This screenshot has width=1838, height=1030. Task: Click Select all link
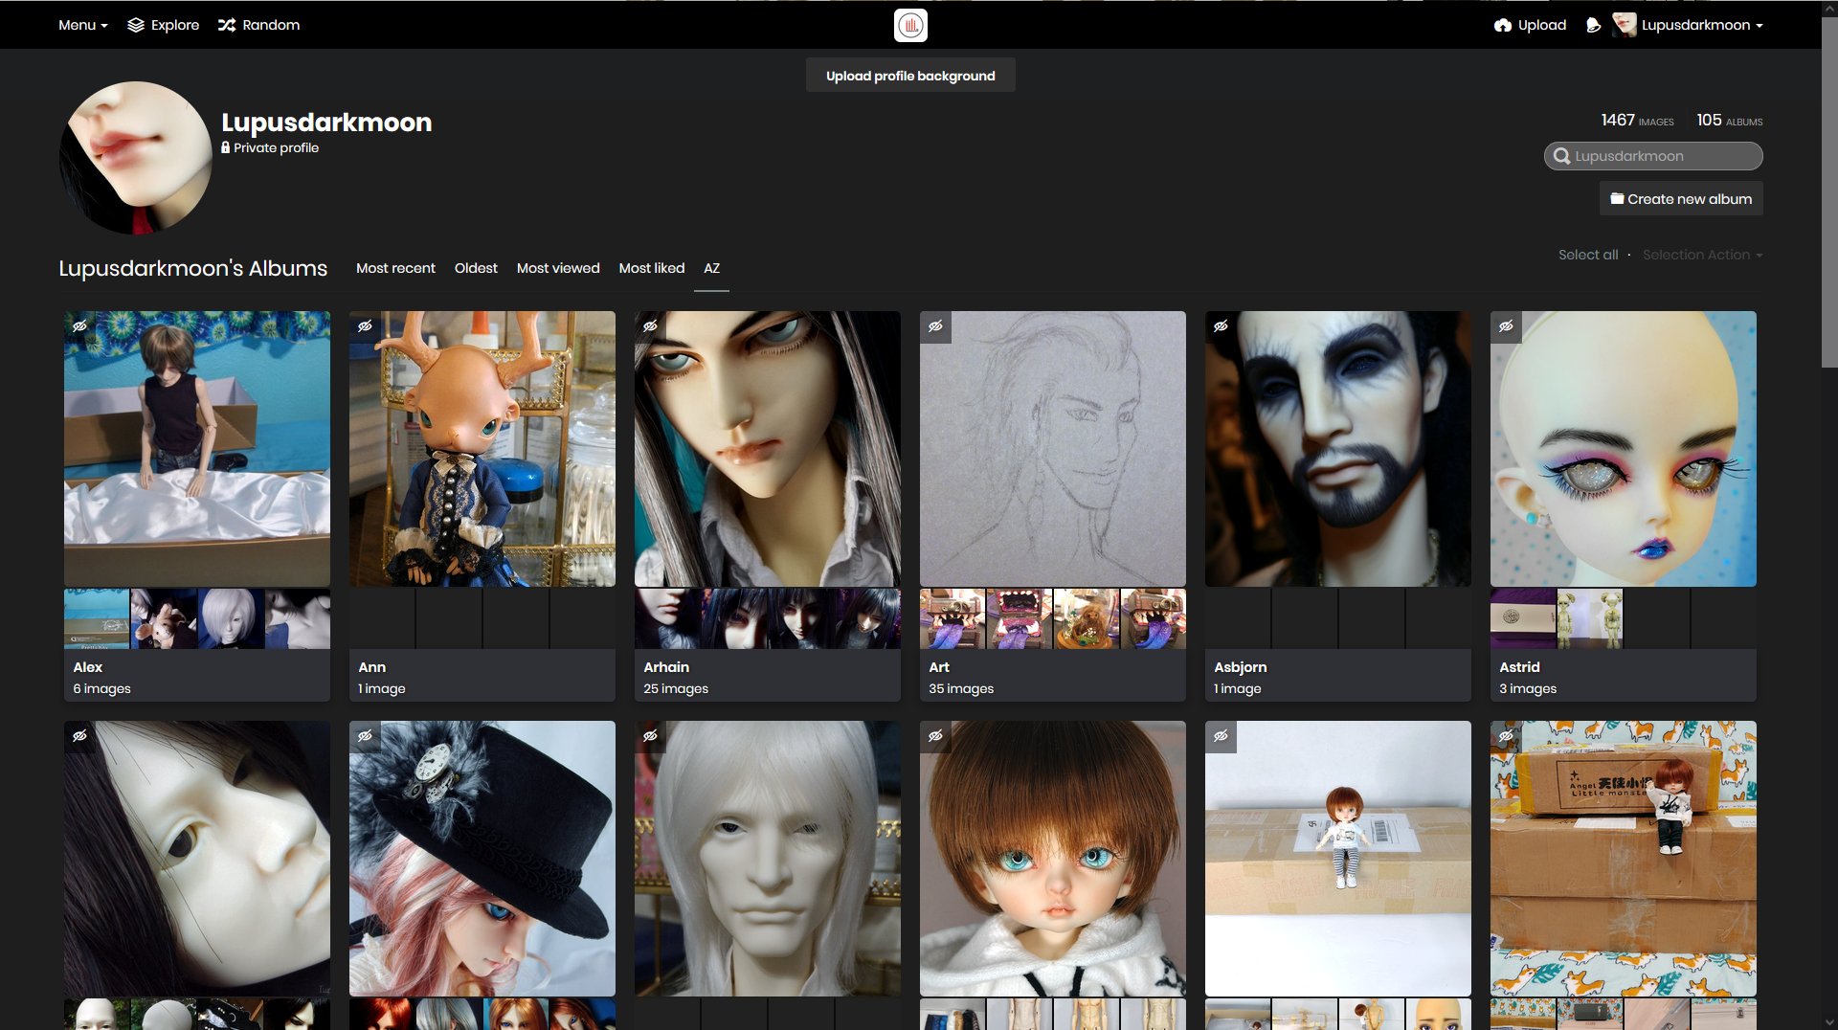pos(1588,255)
